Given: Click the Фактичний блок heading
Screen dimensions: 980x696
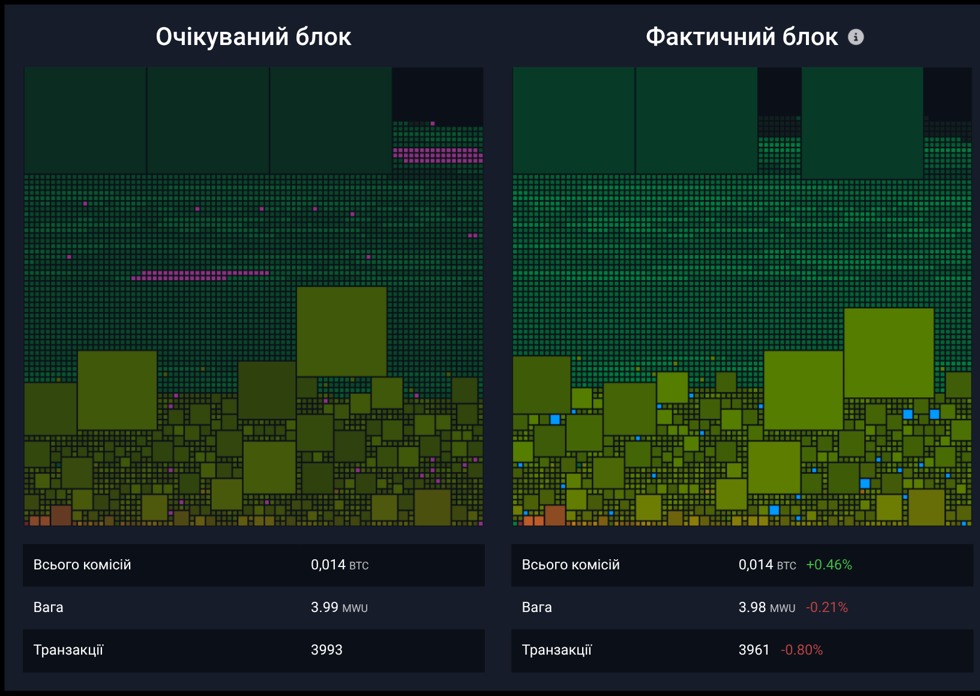Looking at the screenshot, I should [x=741, y=37].
